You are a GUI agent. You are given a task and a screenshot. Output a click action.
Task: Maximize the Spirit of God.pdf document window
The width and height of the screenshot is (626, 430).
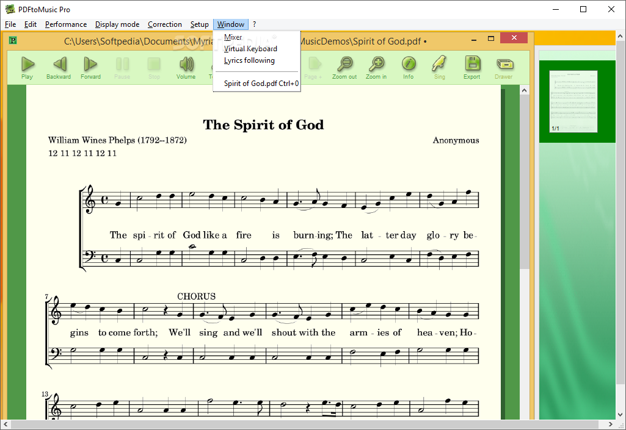(491, 38)
